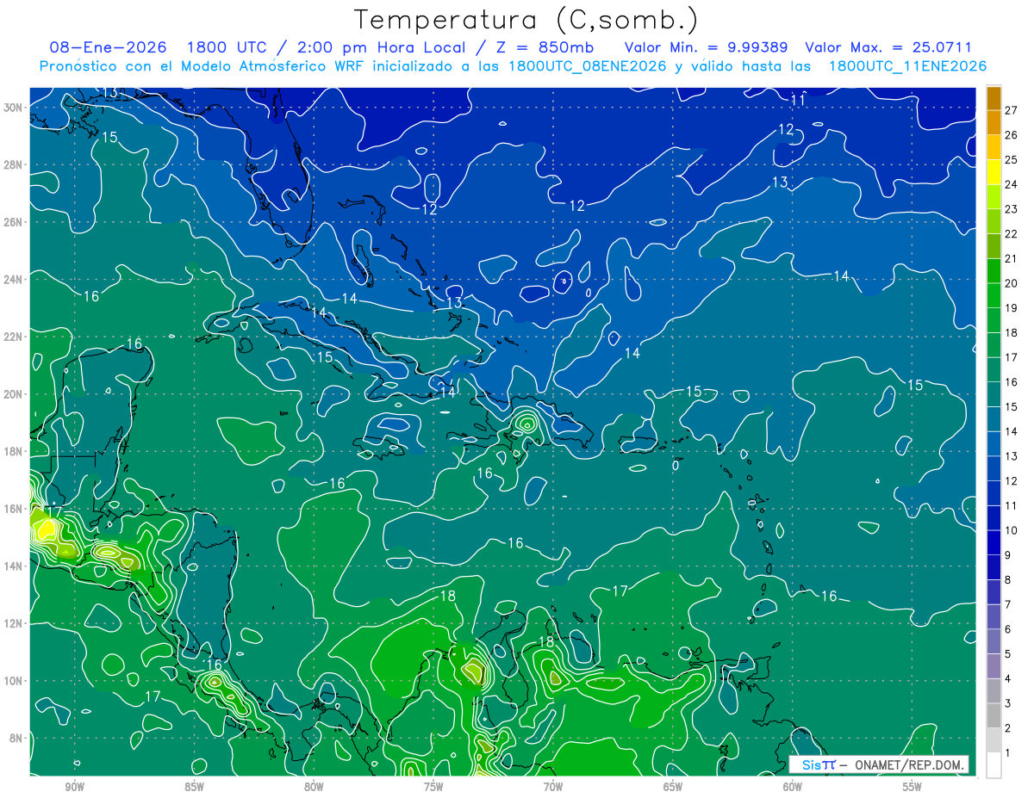Click the 12N latitude axis label

click(15, 623)
